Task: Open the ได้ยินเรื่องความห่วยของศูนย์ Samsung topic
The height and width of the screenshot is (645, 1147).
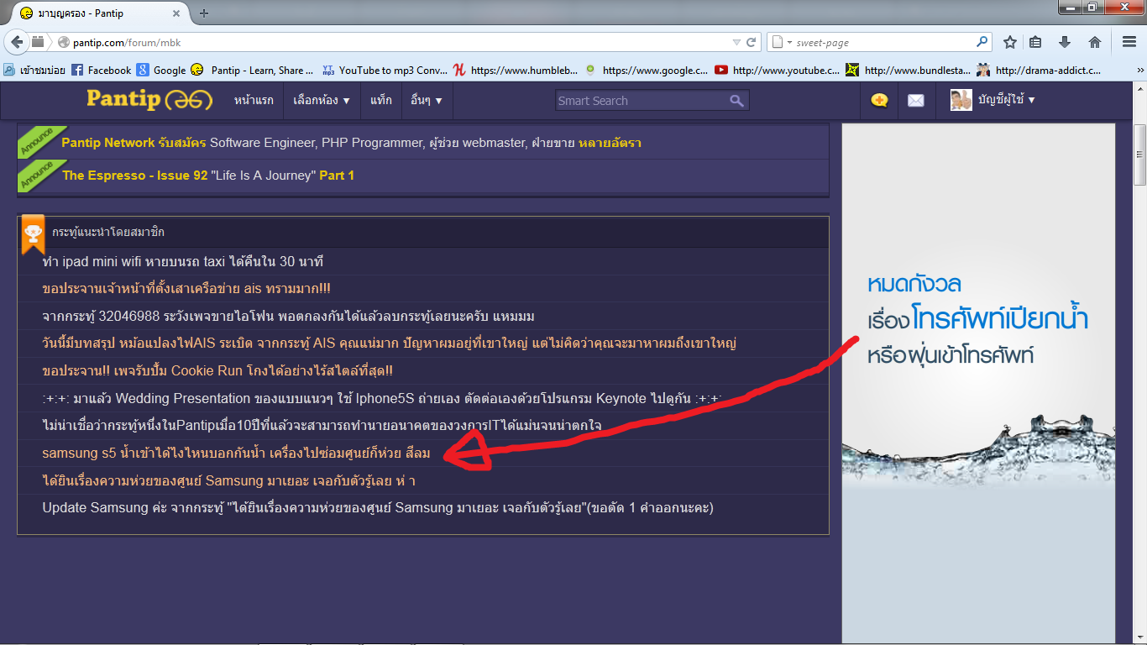Action: coord(228,480)
